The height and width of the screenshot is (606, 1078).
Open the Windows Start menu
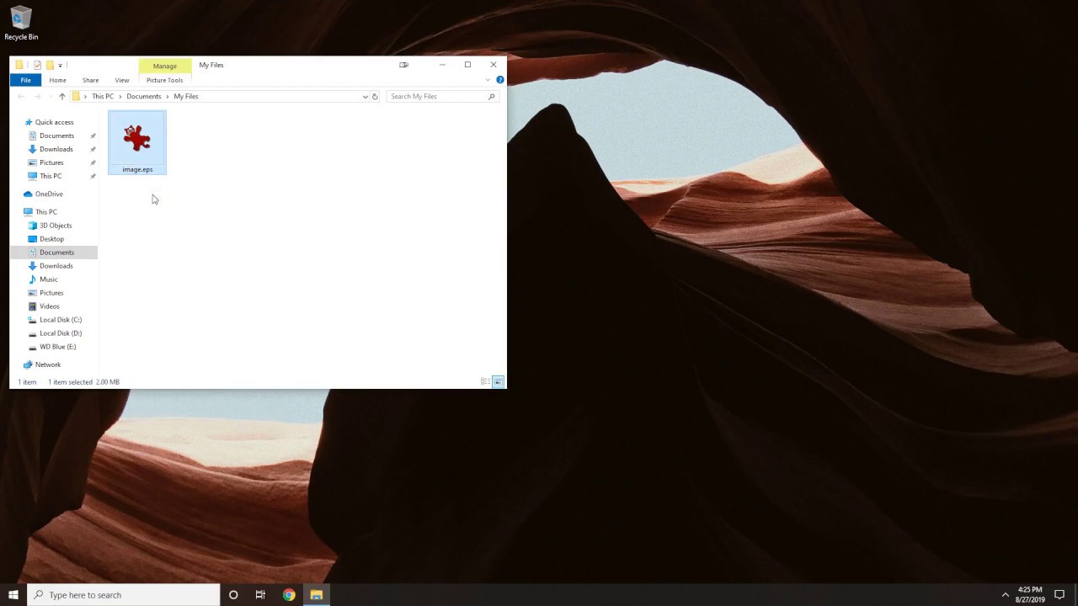coord(13,595)
